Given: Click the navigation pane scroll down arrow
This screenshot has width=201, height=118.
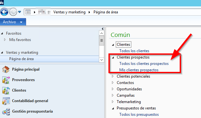Looking at the screenshot, I should (x=101, y=60).
